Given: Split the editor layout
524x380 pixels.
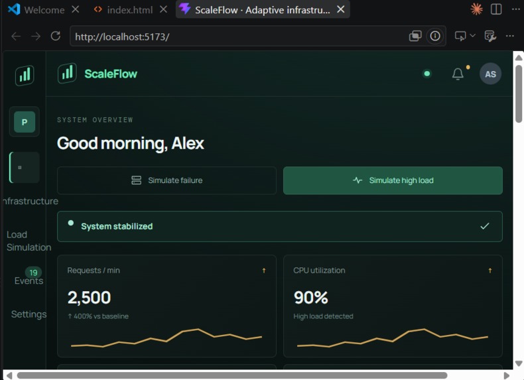Looking at the screenshot, I should (496, 9).
